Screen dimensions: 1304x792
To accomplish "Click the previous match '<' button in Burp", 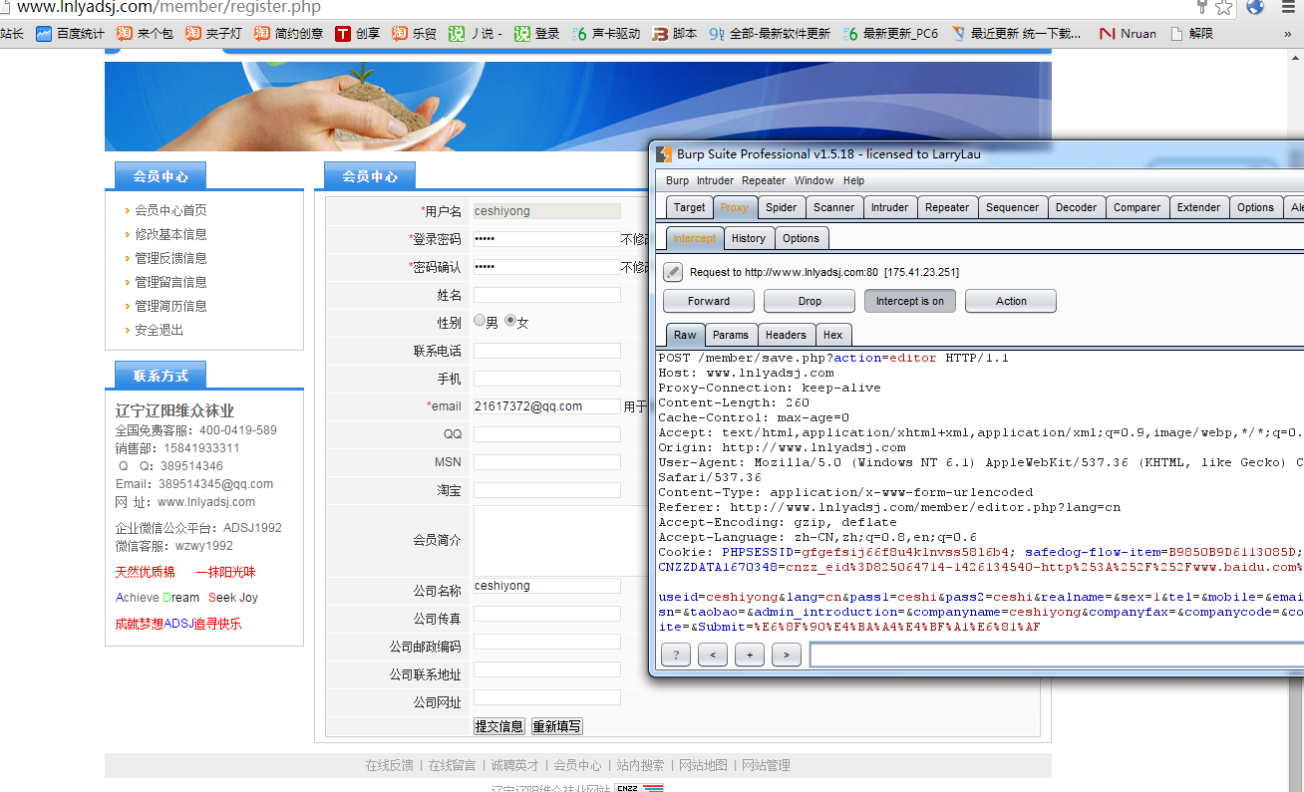I will tap(712, 655).
